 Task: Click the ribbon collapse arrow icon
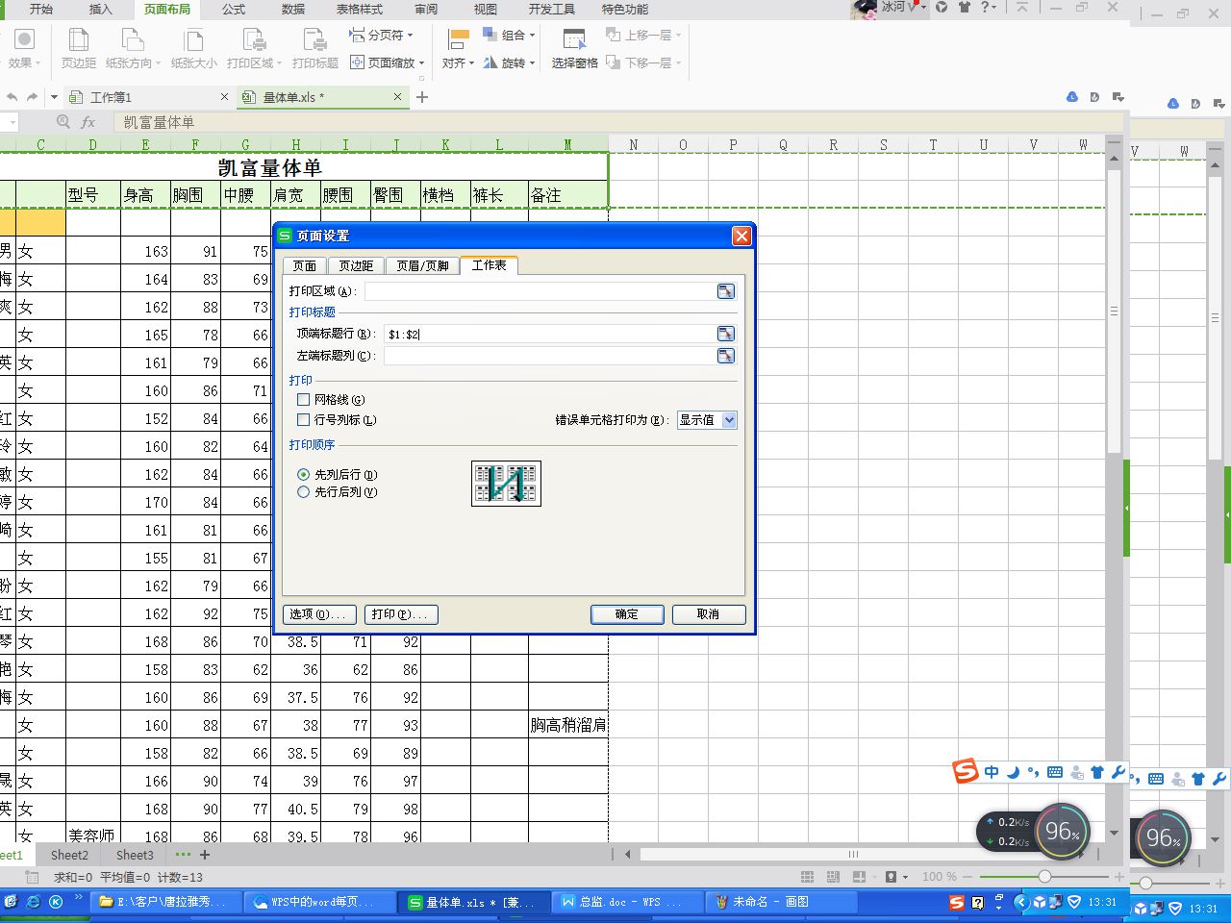(x=1021, y=7)
